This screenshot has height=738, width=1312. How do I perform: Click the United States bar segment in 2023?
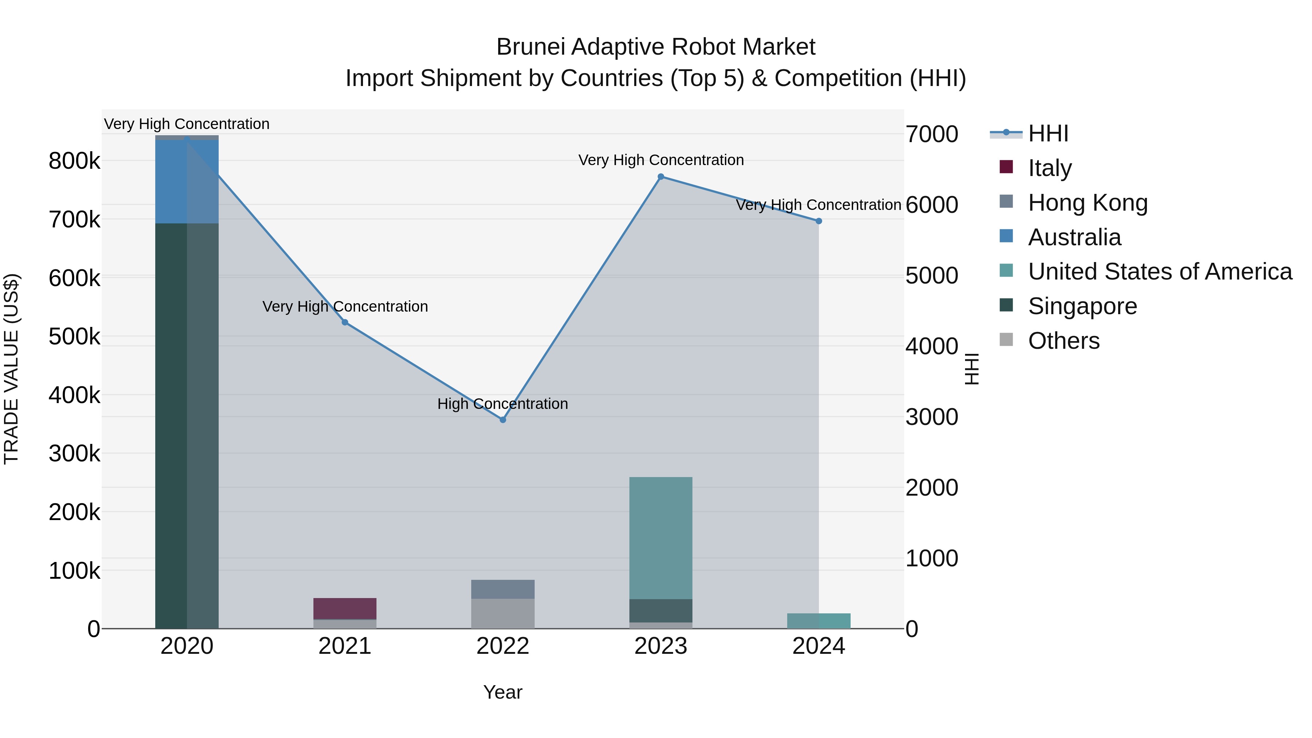click(661, 538)
